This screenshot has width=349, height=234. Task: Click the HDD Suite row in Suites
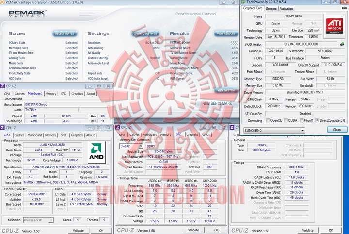43,79
